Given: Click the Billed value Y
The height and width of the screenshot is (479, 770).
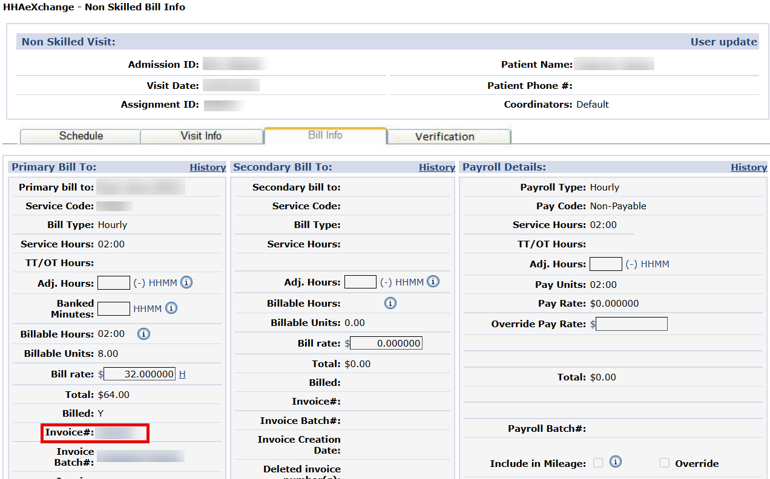Looking at the screenshot, I should (100, 414).
